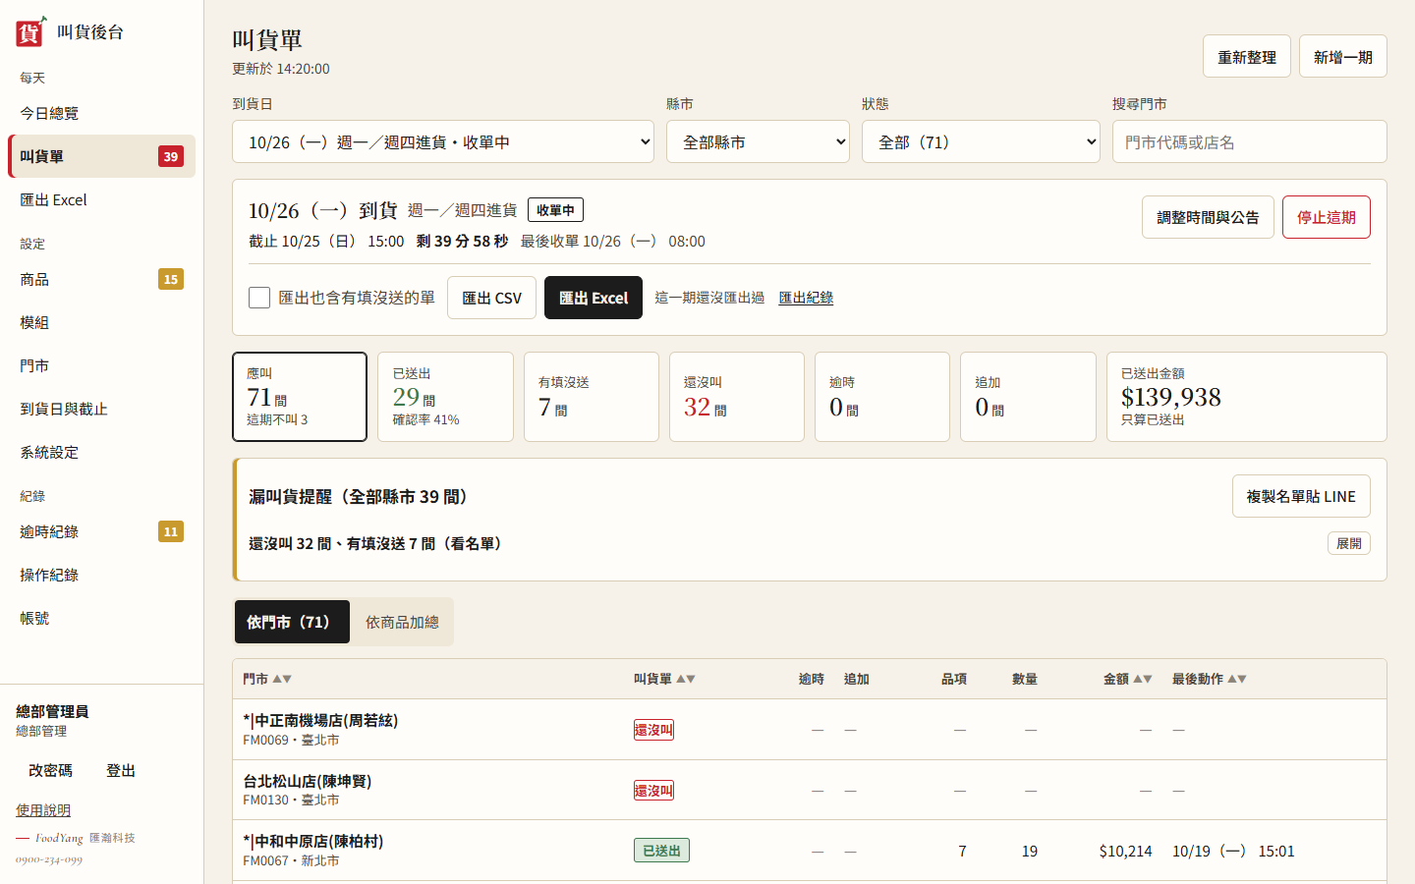Open 今日總覽 in sidebar
Screen dimensions: 1415x884
101,113
